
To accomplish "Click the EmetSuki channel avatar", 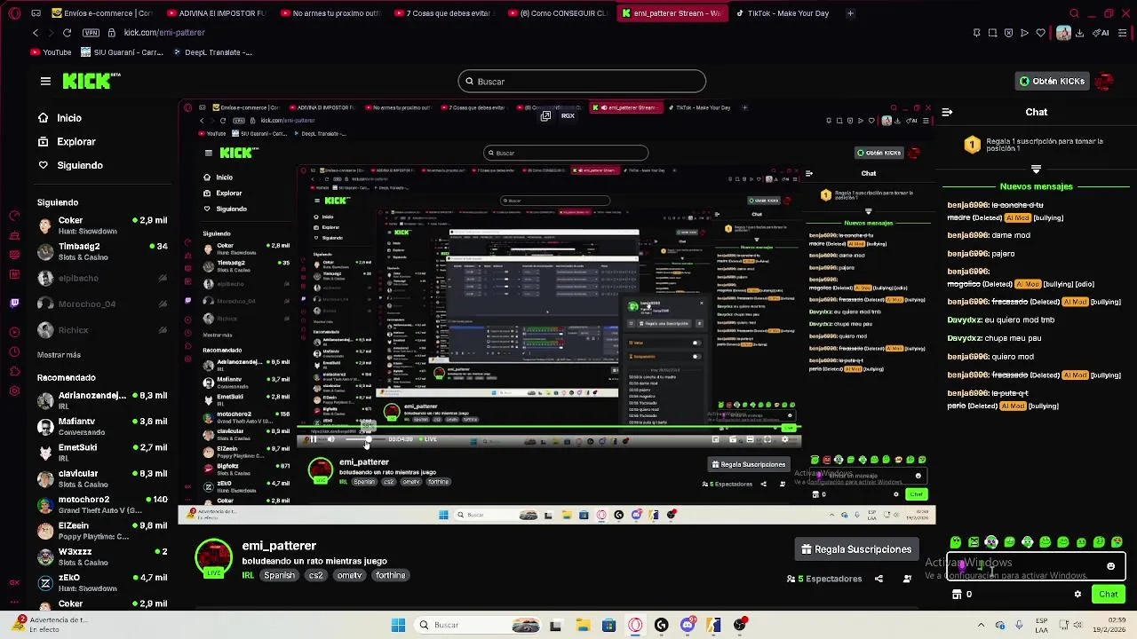I will 45,453.
